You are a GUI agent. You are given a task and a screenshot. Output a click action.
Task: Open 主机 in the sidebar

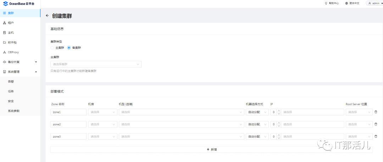[20, 32]
